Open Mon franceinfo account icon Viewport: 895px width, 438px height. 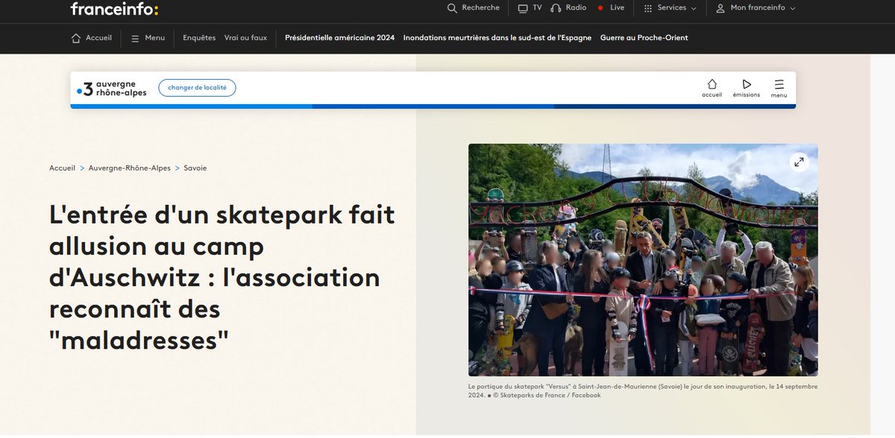[x=719, y=8]
